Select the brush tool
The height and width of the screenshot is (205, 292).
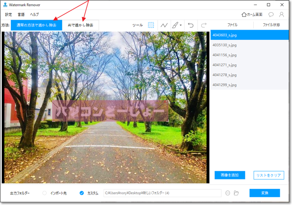pos(175,26)
